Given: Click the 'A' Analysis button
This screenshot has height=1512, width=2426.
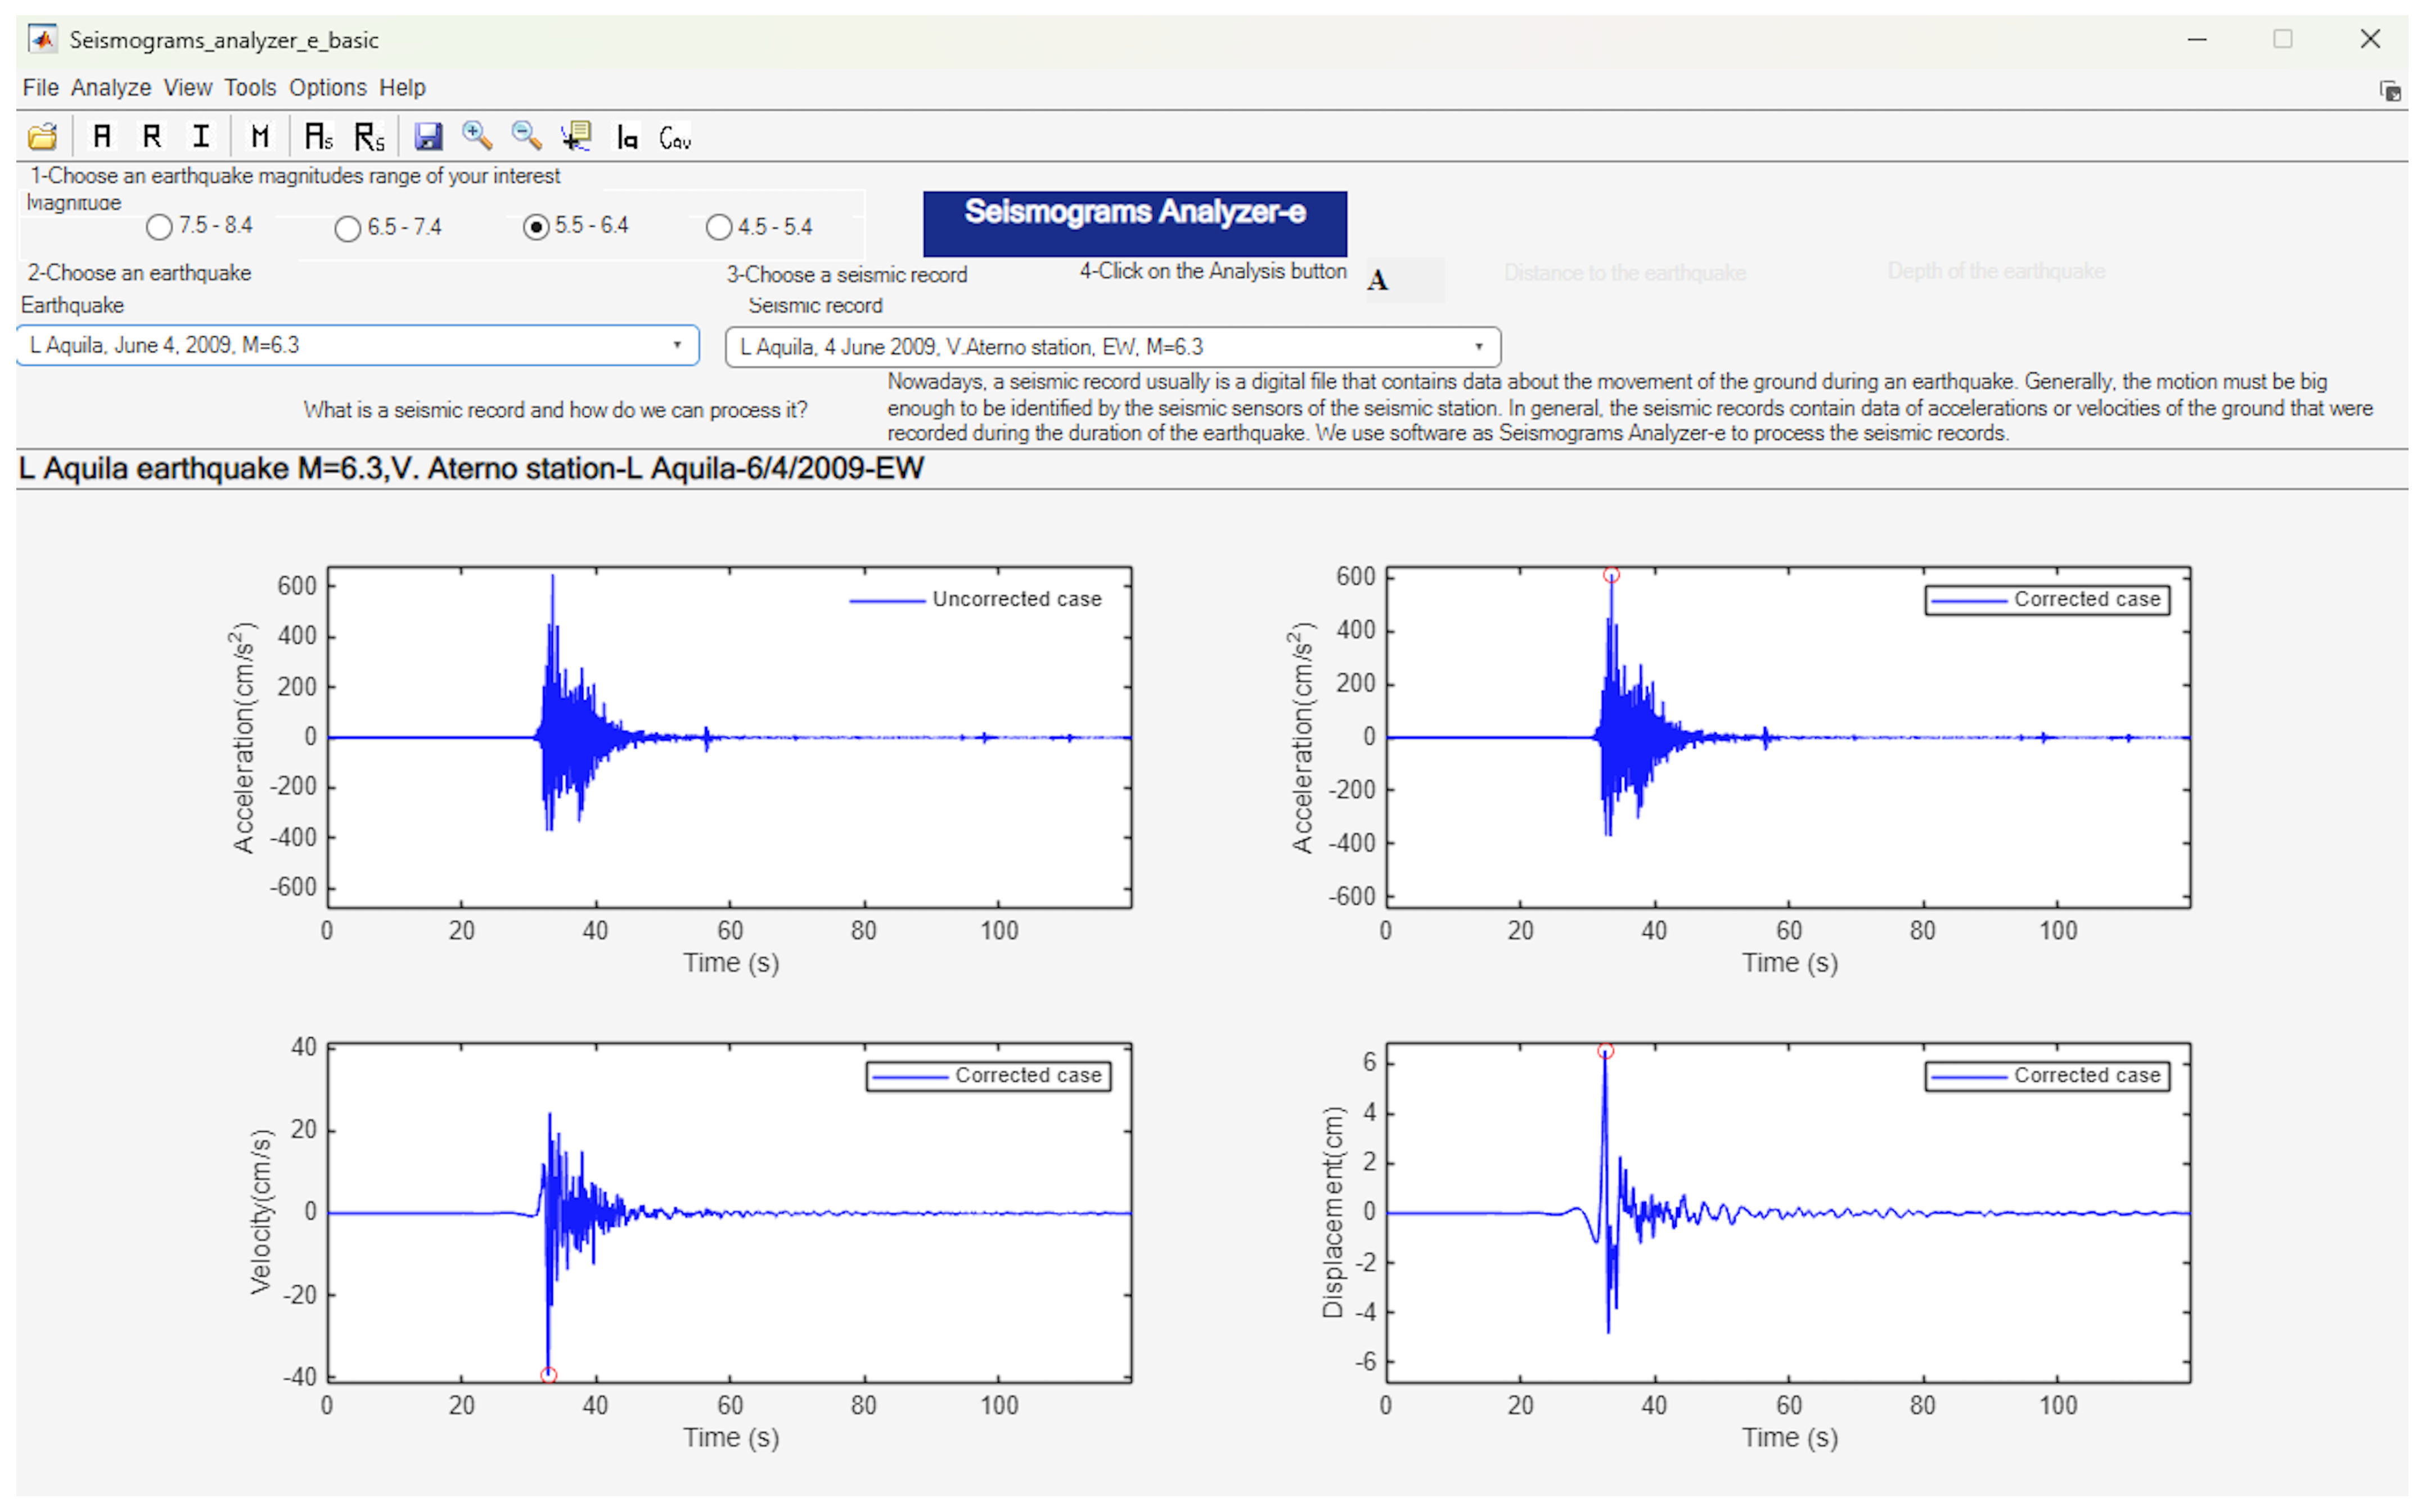Looking at the screenshot, I should [1404, 280].
